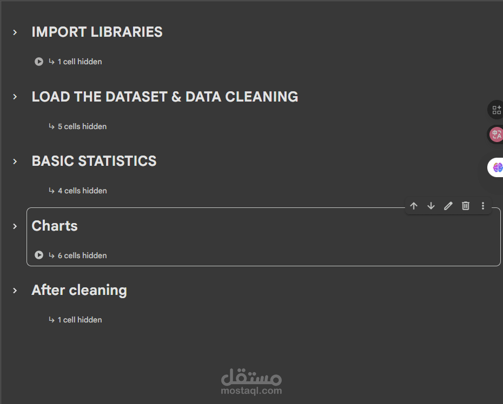Image resolution: width=503 pixels, height=404 pixels.
Task: Click the translate extension icon
Action: pos(496,134)
